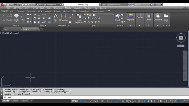Screen dimensions: 189x106
Task: Click the layer color swatch
Action: coord(93,15)
